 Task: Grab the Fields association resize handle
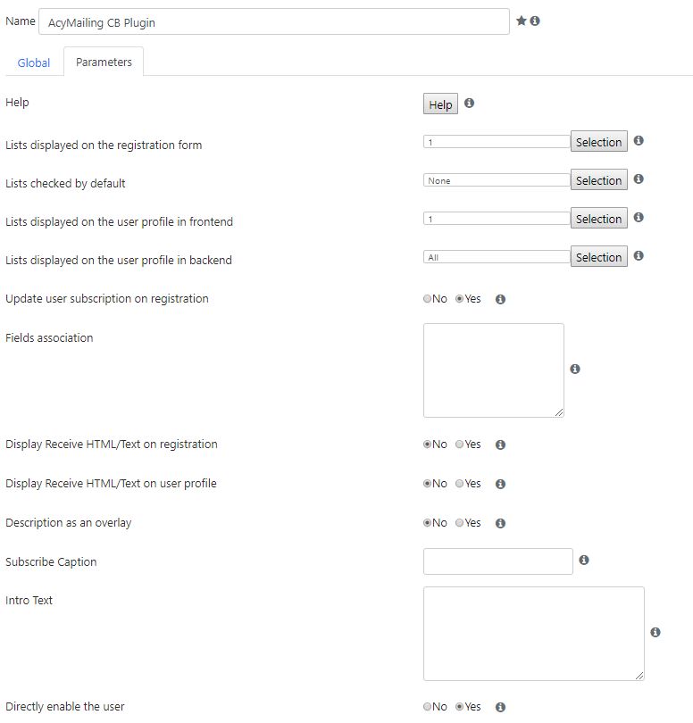pos(559,412)
